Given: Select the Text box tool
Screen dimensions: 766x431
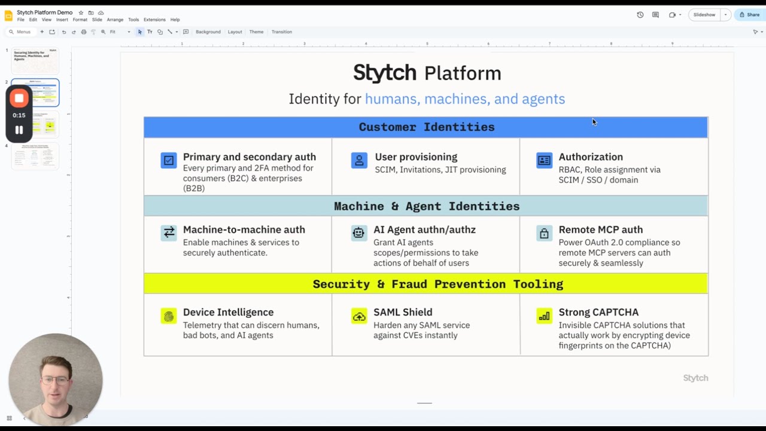Looking at the screenshot, I should click(x=150, y=32).
